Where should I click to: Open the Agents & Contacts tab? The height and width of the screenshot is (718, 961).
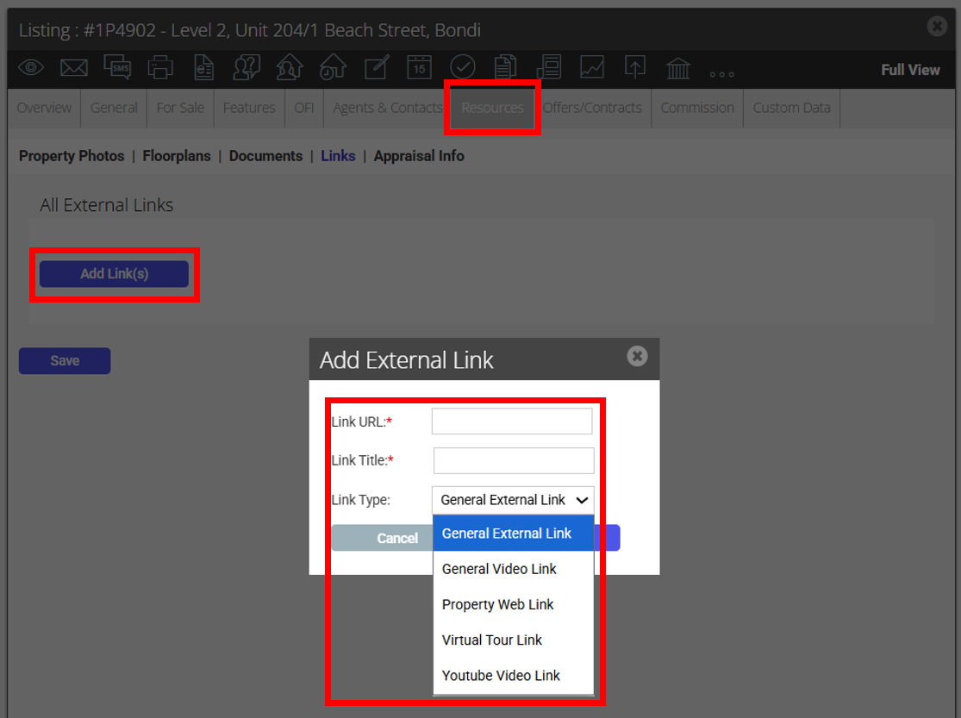(387, 108)
